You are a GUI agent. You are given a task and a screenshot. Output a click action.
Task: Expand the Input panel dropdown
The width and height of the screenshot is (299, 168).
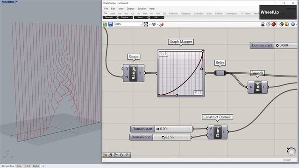click(141, 17)
